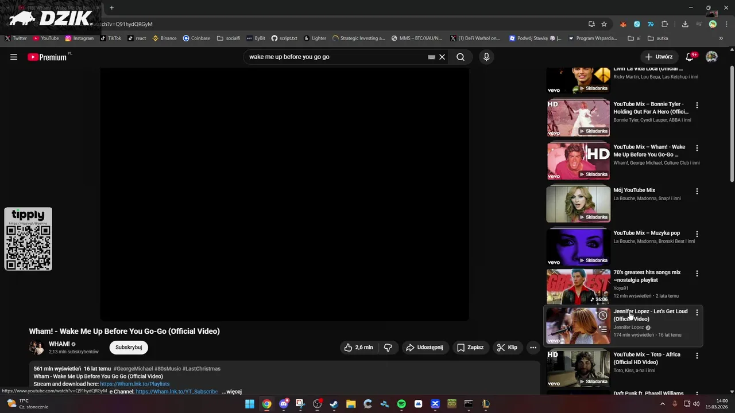Add Jennifer Lopez video to queue
The image size is (735, 413).
(603, 329)
